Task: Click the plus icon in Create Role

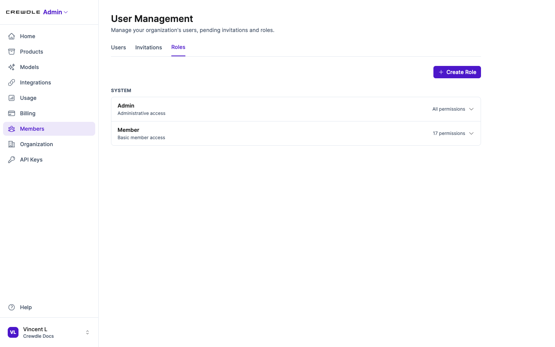Action: click(x=441, y=72)
